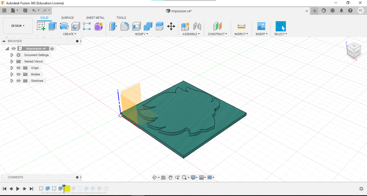The height and width of the screenshot is (196, 367).
Task: Open the Job Status clock icon
Action: pyautogui.click(x=333, y=10)
